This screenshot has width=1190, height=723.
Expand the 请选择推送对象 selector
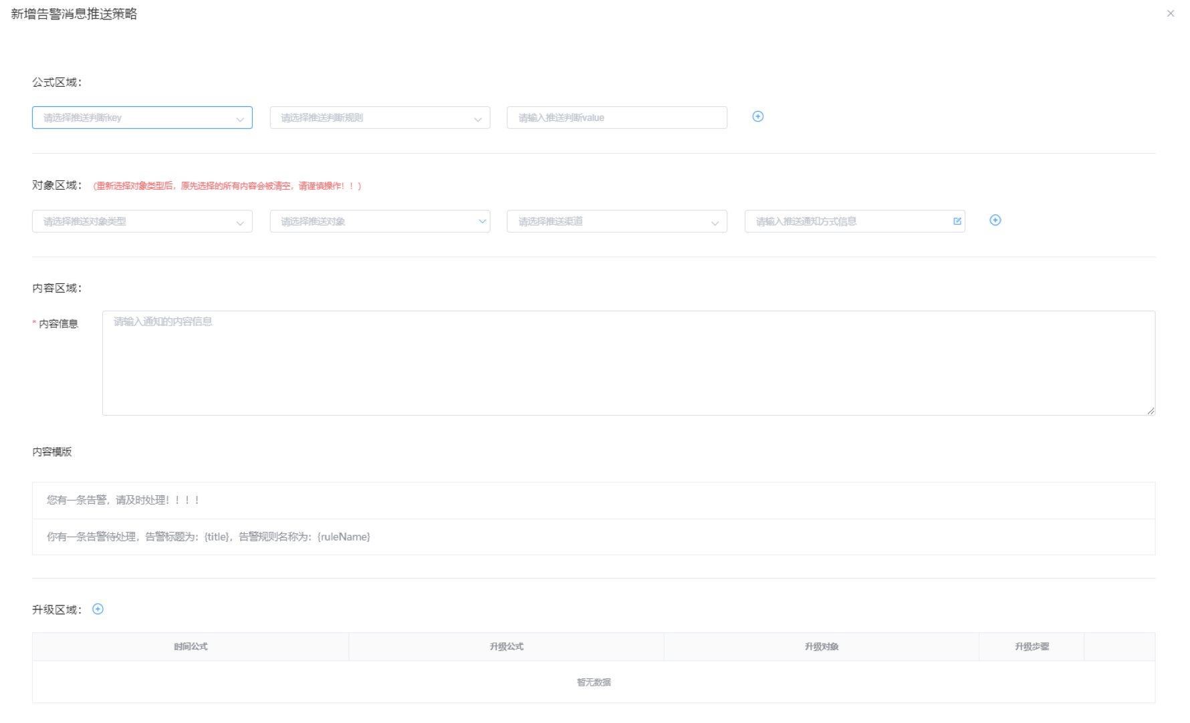click(379, 221)
